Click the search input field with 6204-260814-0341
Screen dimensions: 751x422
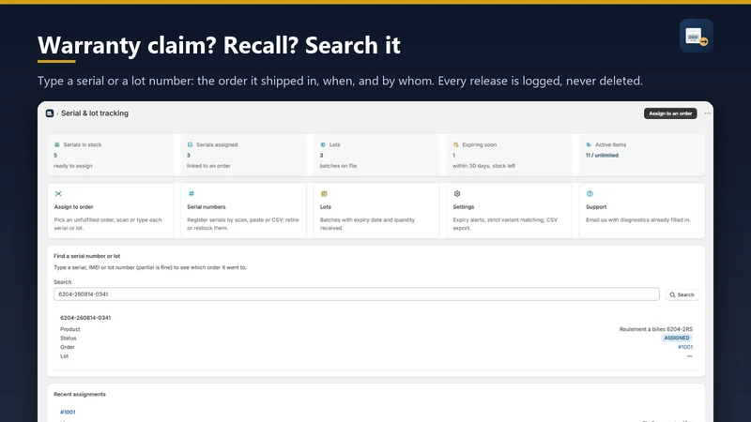point(357,294)
